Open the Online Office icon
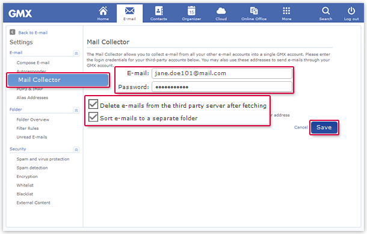 click(x=254, y=11)
